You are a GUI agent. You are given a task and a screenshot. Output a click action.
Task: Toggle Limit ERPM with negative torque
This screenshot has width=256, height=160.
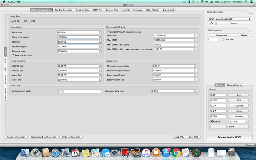pyautogui.click(x=108, y=32)
